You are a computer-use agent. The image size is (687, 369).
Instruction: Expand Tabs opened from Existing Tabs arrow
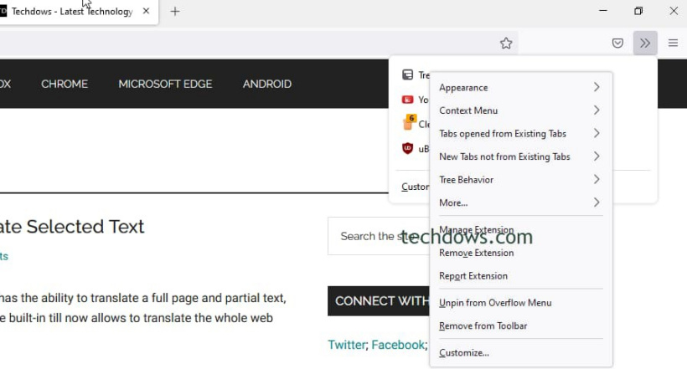tap(597, 133)
